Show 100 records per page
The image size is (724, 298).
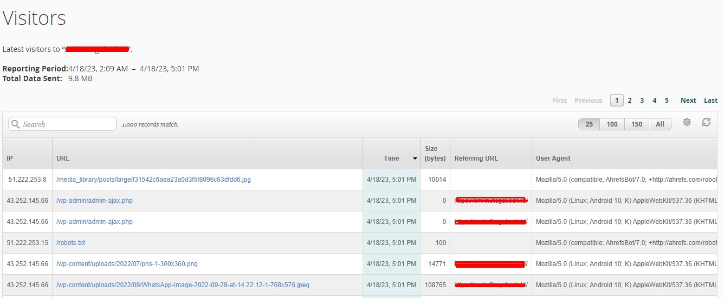pos(612,124)
